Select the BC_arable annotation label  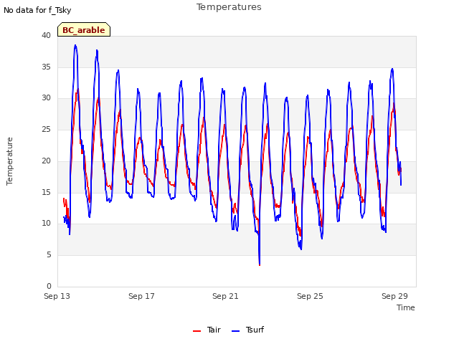coord(84,30)
